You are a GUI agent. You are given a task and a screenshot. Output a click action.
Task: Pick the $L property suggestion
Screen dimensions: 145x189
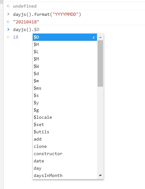[65, 52]
